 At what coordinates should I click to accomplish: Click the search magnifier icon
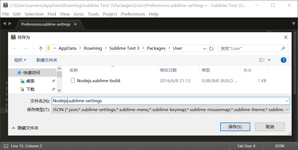(283, 48)
